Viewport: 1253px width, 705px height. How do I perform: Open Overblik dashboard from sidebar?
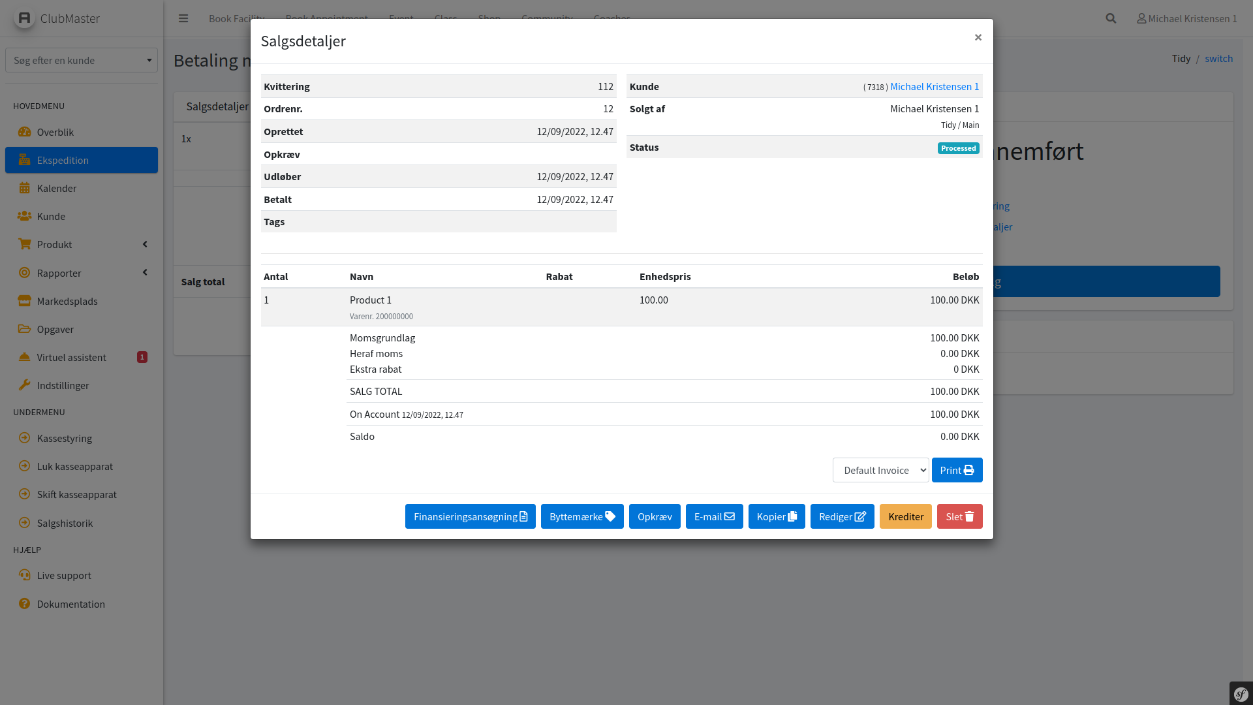point(55,132)
